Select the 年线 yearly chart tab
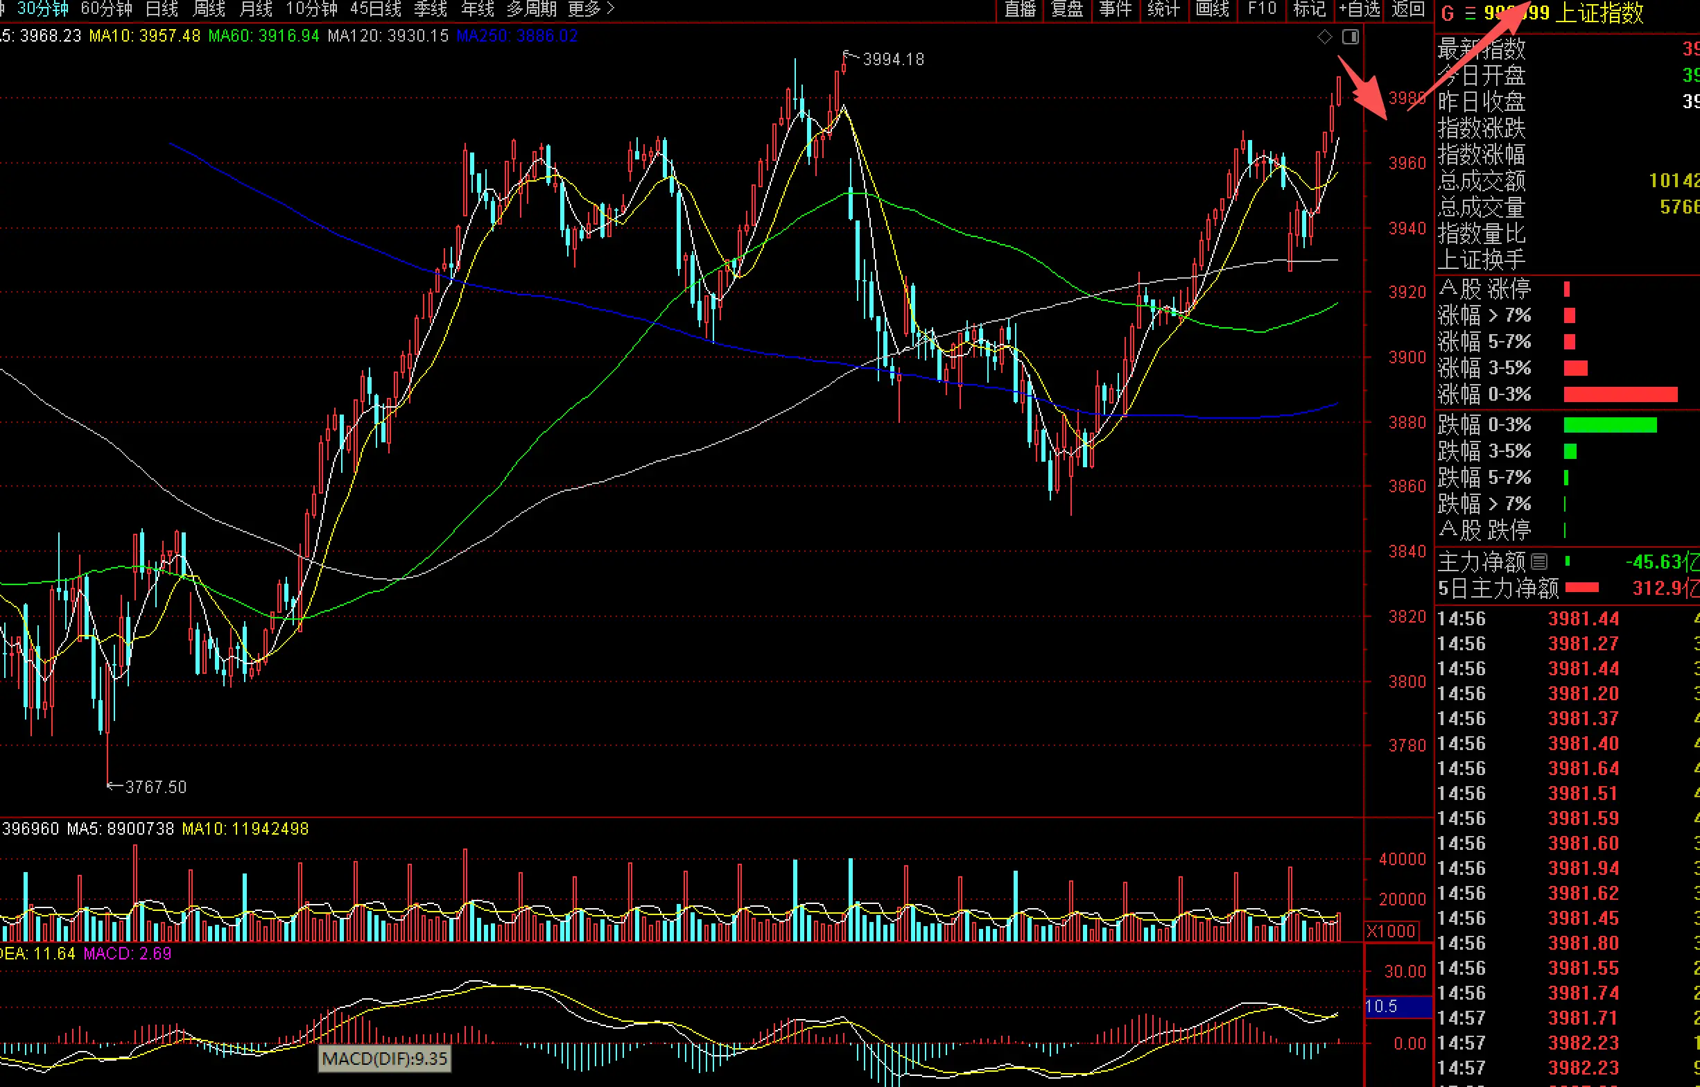The height and width of the screenshot is (1087, 1700). click(x=477, y=8)
